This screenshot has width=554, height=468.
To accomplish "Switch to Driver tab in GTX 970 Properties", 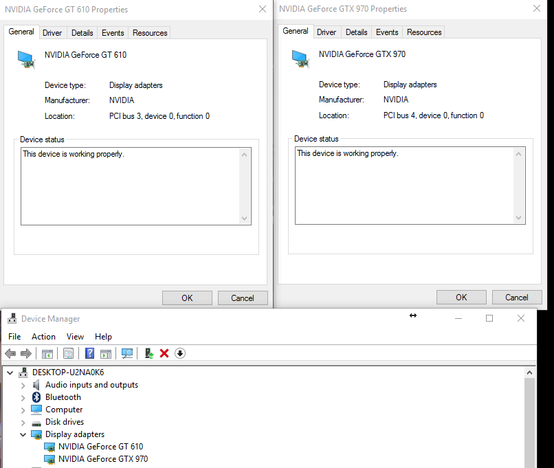I will (326, 32).
